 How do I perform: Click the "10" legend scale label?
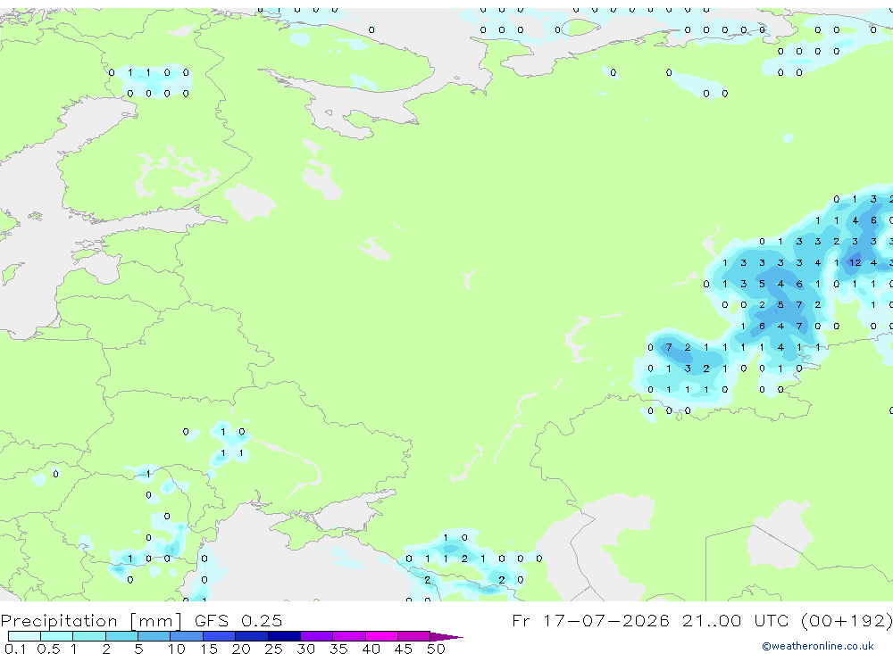click(x=177, y=649)
